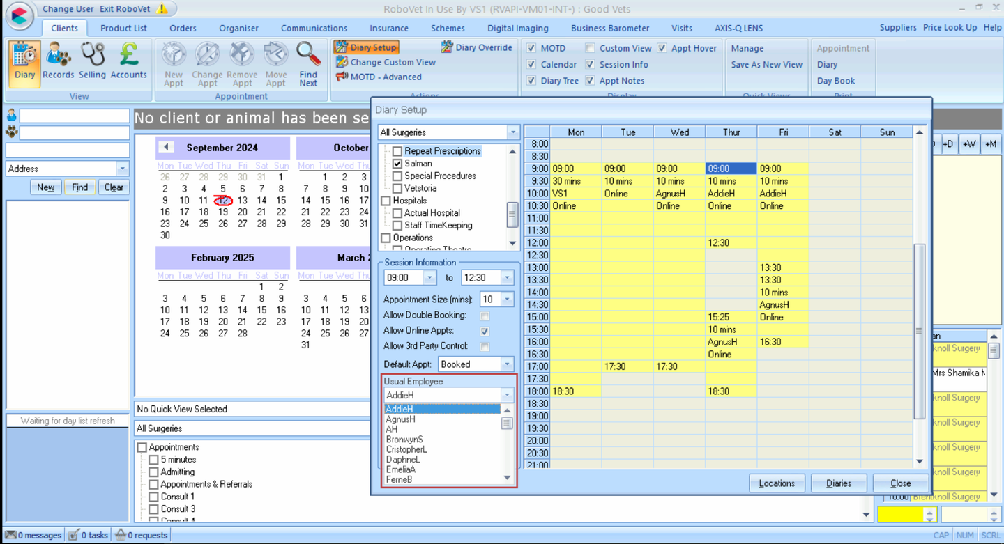
Task: Open Accounts via the pound icon
Action: pos(128,63)
